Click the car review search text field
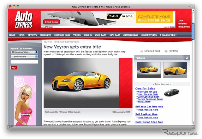The height and width of the screenshot is (139, 202). (24, 62)
